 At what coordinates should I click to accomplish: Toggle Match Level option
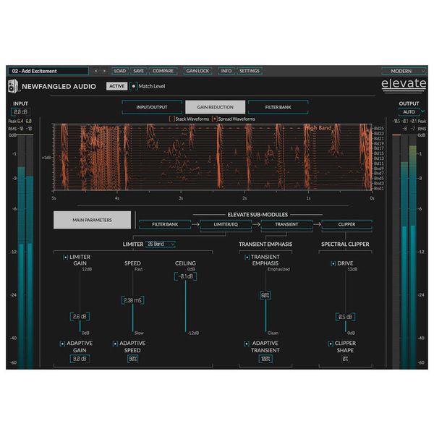[134, 86]
